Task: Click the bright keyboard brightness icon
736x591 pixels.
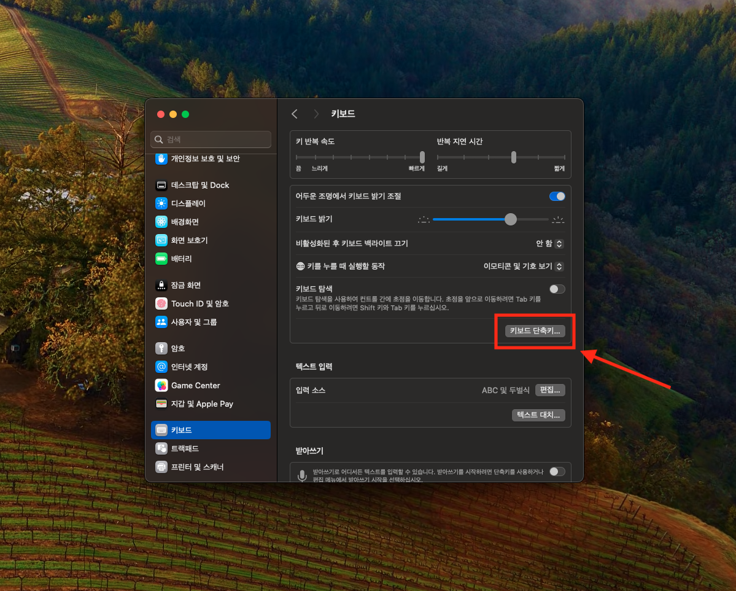Action: point(558,219)
